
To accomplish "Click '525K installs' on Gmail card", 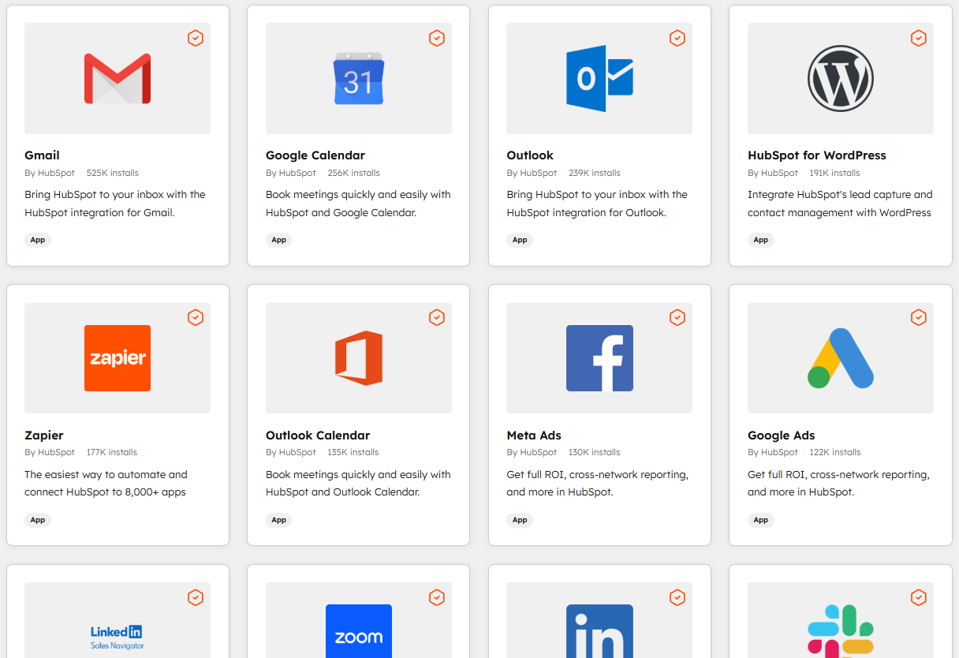I will [113, 173].
